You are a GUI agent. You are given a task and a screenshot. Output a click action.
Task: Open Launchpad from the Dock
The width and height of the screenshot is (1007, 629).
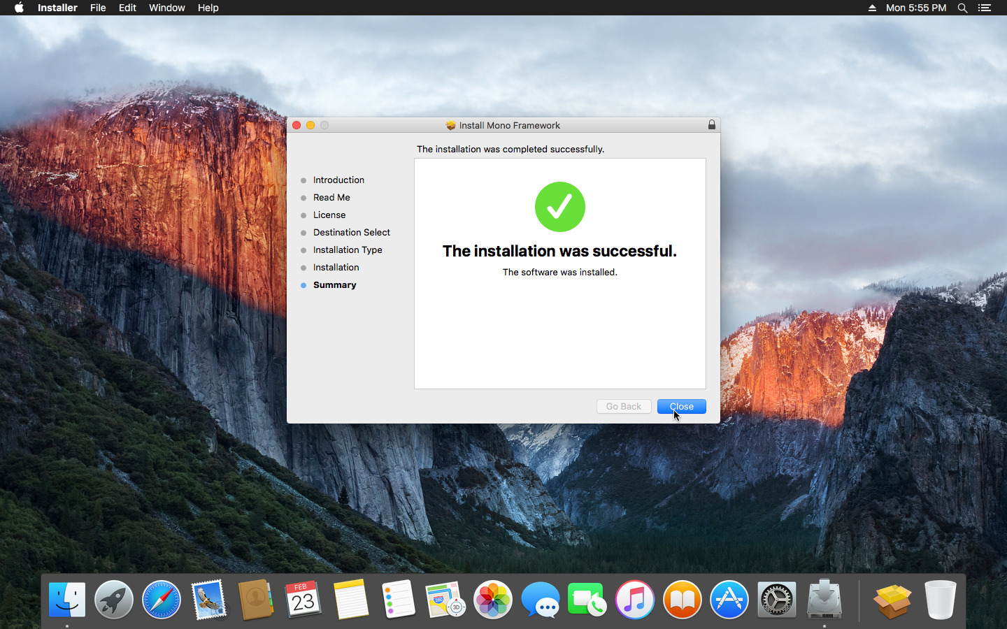(114, 600)
